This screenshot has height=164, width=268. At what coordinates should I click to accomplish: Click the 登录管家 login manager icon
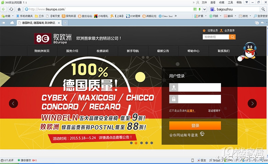pos(260,16)
